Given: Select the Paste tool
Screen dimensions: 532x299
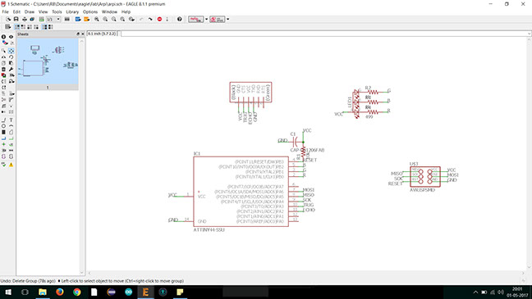Looking at the screenshot, I should coord(11,63).
